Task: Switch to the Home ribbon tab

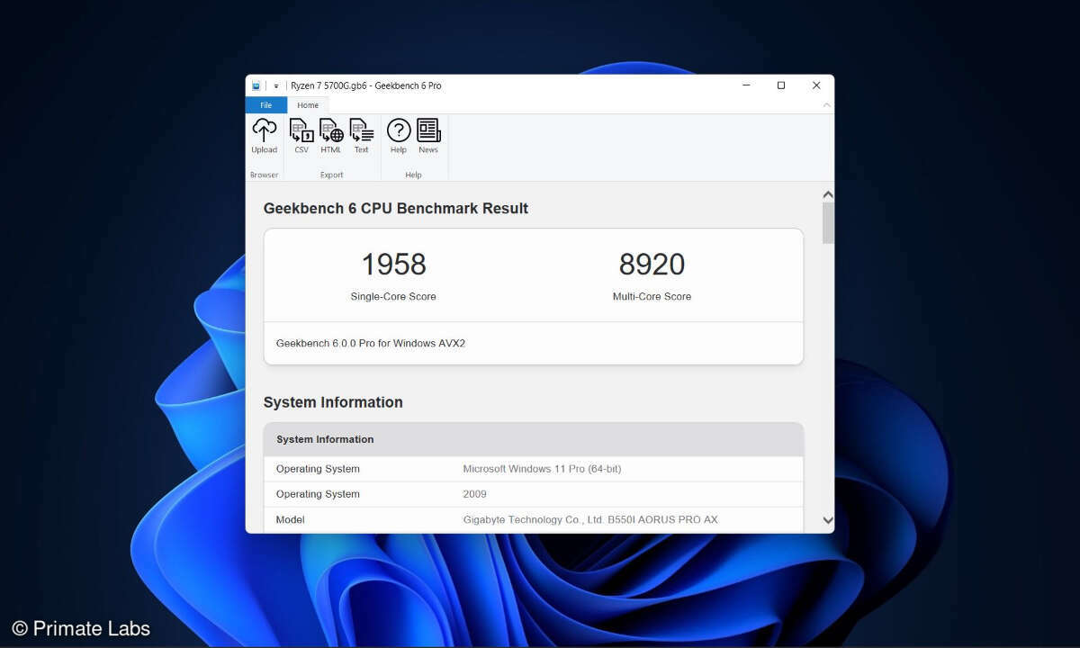Action: [308, 105]
